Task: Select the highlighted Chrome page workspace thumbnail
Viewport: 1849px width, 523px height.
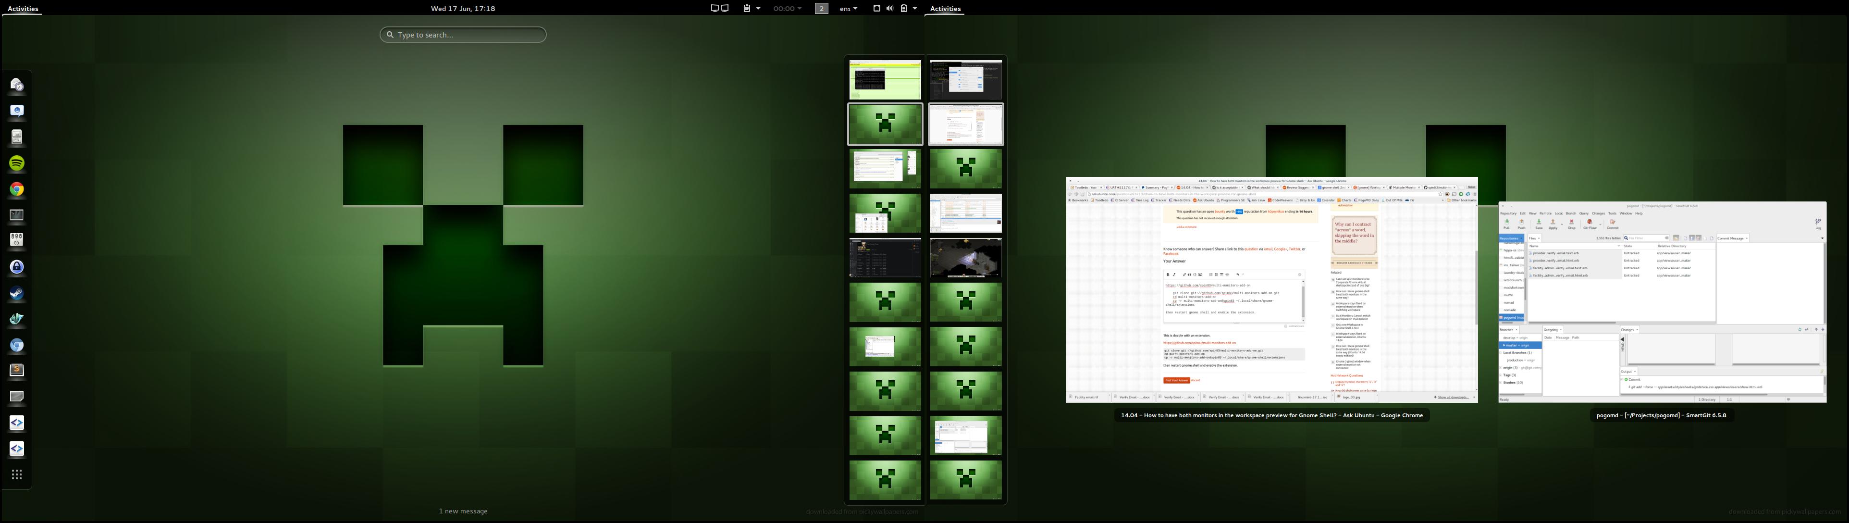Action: 965,125
